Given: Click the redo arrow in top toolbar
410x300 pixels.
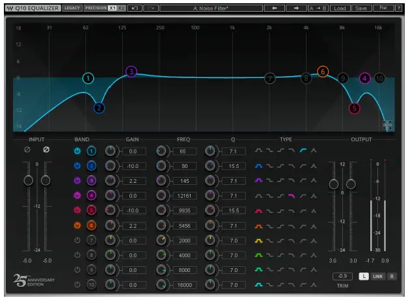Looking at the screenshot, I should [x=152, y=8].
